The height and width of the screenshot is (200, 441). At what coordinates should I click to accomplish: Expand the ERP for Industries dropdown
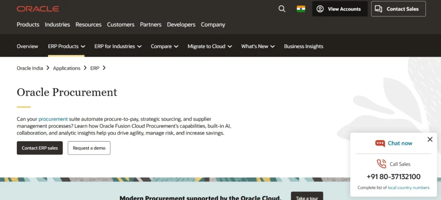118,46
